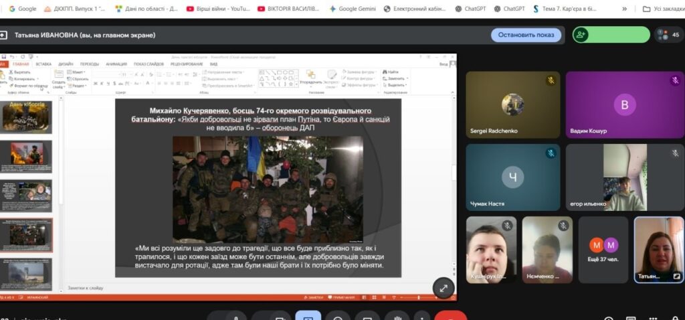Click the PowerPoint zoom slider

tap(418, 297)
